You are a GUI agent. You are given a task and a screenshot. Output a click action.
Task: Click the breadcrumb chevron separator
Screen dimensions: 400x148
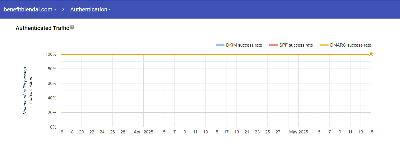[63, 9]
